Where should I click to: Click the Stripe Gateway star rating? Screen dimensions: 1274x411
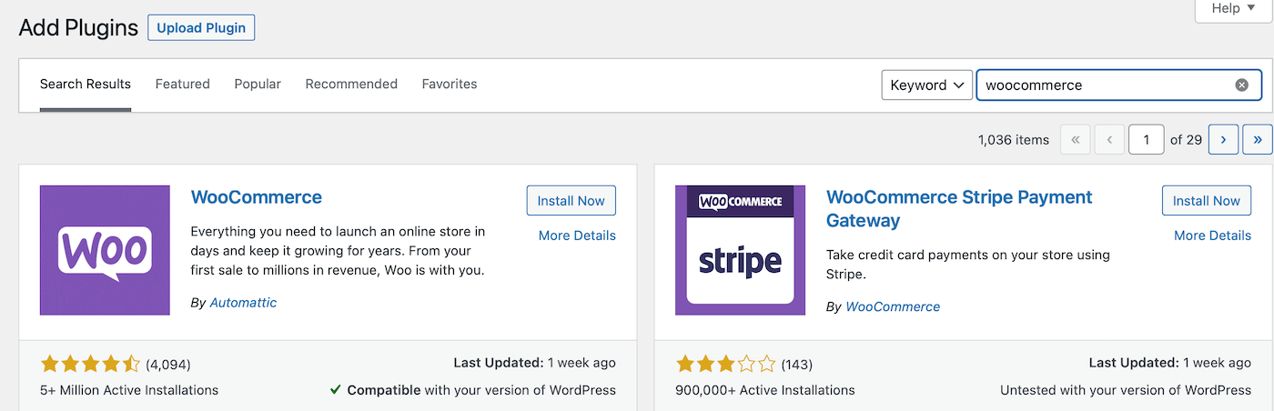(x=725, y=364)
